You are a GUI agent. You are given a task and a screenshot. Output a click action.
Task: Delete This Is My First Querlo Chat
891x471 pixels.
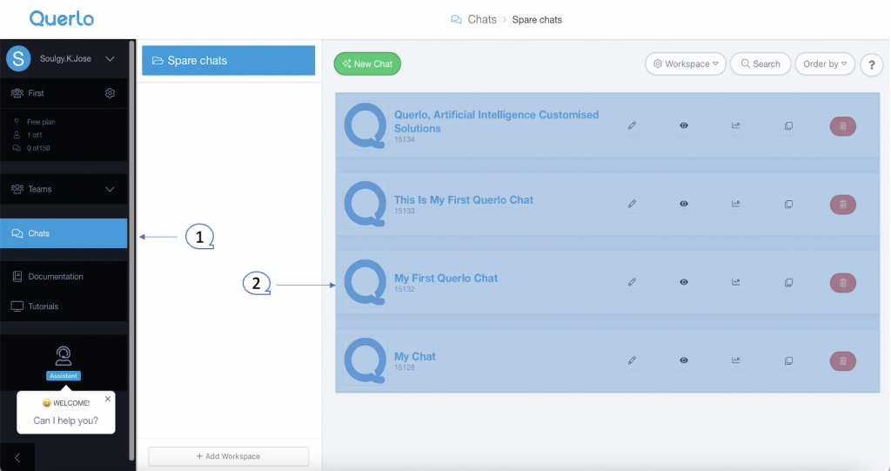pos(842,205)
